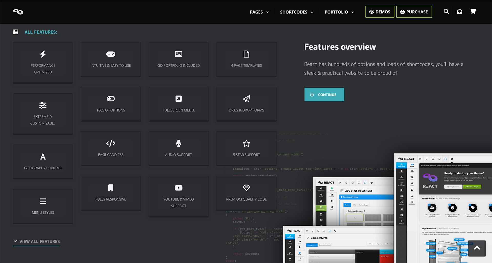492x263 pixels.
Task: Select the Typography Control label
Action: (x=43, y=168)
